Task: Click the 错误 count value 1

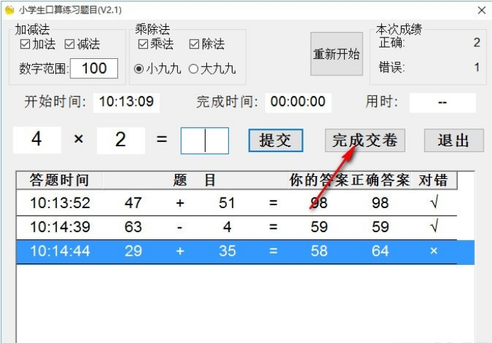Action: tap(477, 67)
